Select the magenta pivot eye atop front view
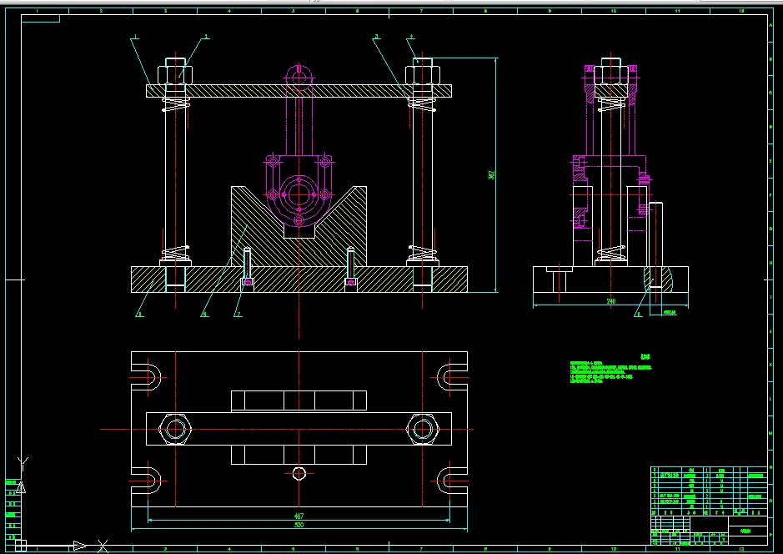This screenshot has width=783, height=554. click(x=299, y=78)
